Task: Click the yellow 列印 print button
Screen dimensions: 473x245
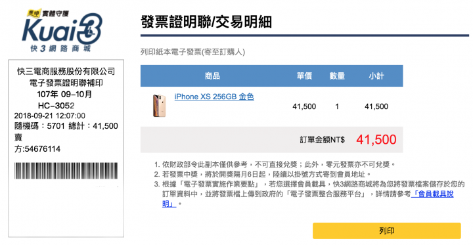Action: tap(386, 231)
